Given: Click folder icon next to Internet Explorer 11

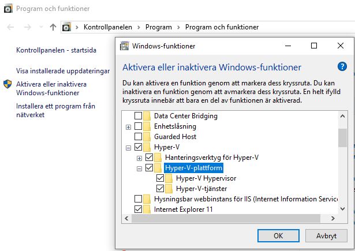Looking at the screenshot, I should [x=147, y=210].
